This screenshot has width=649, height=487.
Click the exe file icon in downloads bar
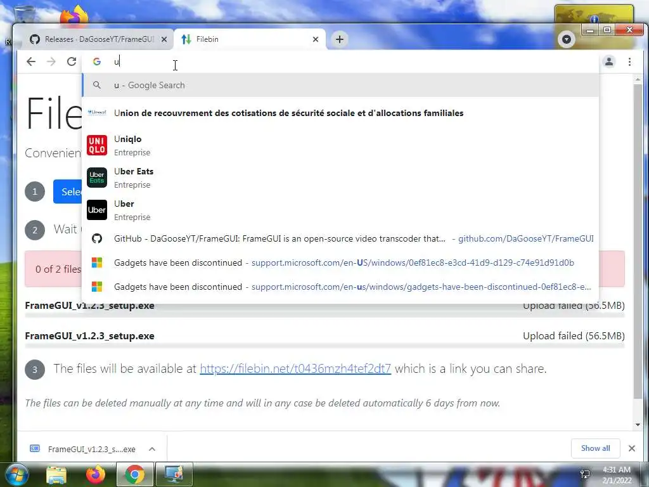pyautogui.click(x=35, y=448)
